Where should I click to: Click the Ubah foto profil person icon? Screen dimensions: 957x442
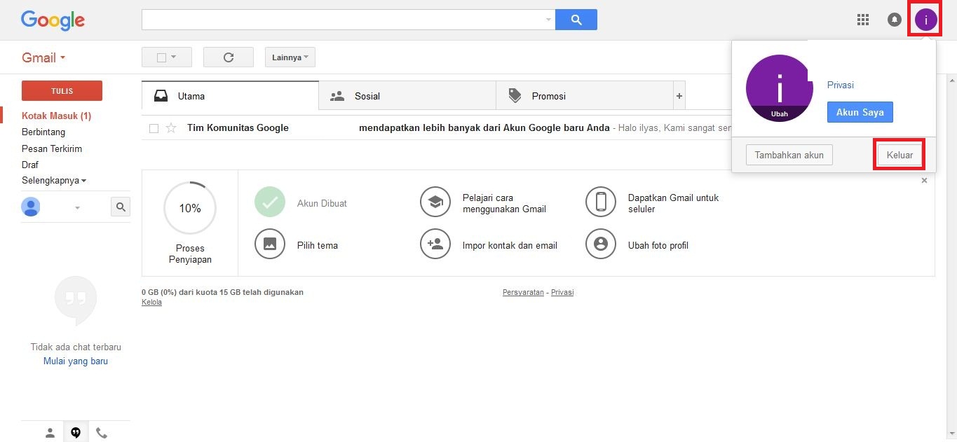601,244
